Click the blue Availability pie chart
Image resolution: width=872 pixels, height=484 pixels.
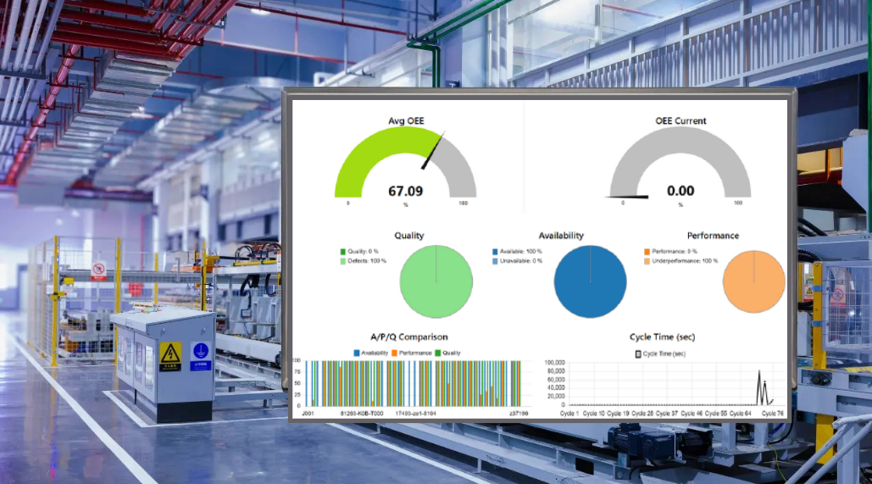(590, 281)
